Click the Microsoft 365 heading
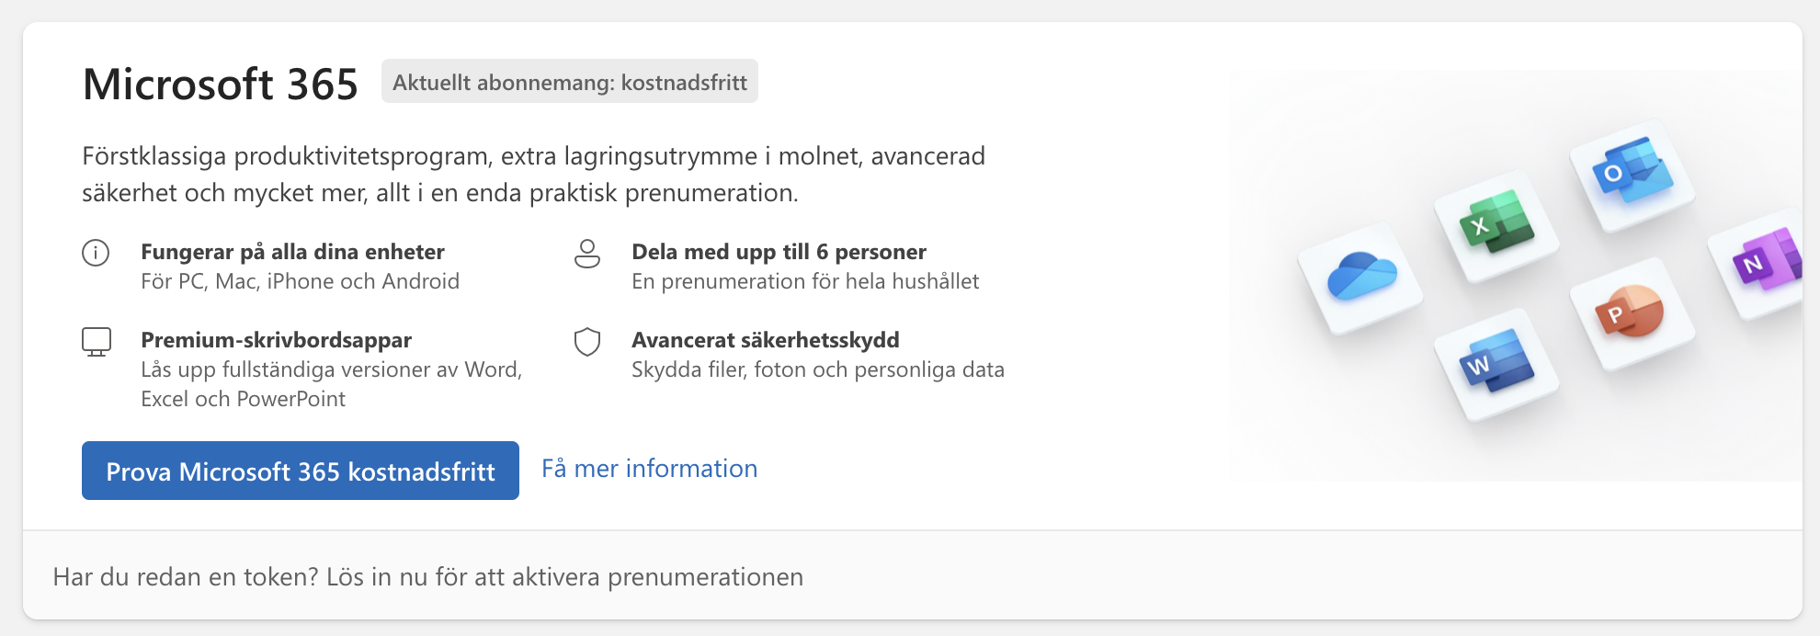This screenshot has height=636, width=1820. 221,85
